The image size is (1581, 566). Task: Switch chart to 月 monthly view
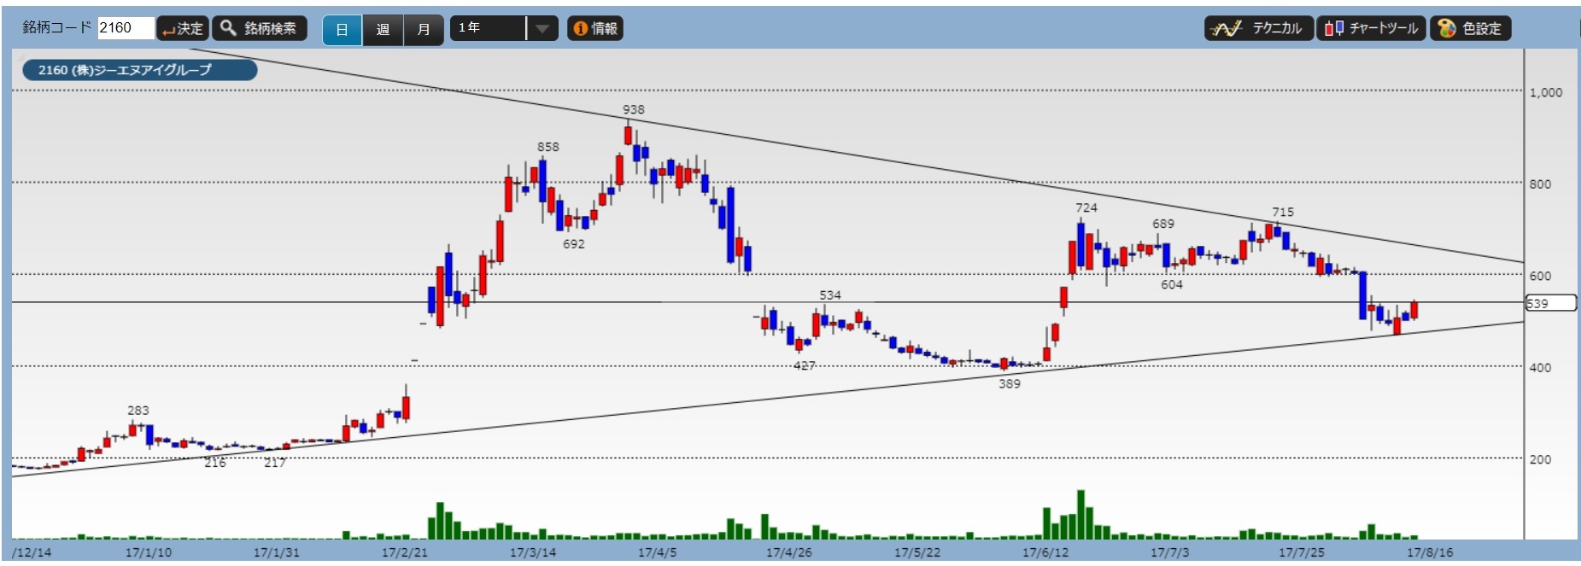[x=423, y=29]
